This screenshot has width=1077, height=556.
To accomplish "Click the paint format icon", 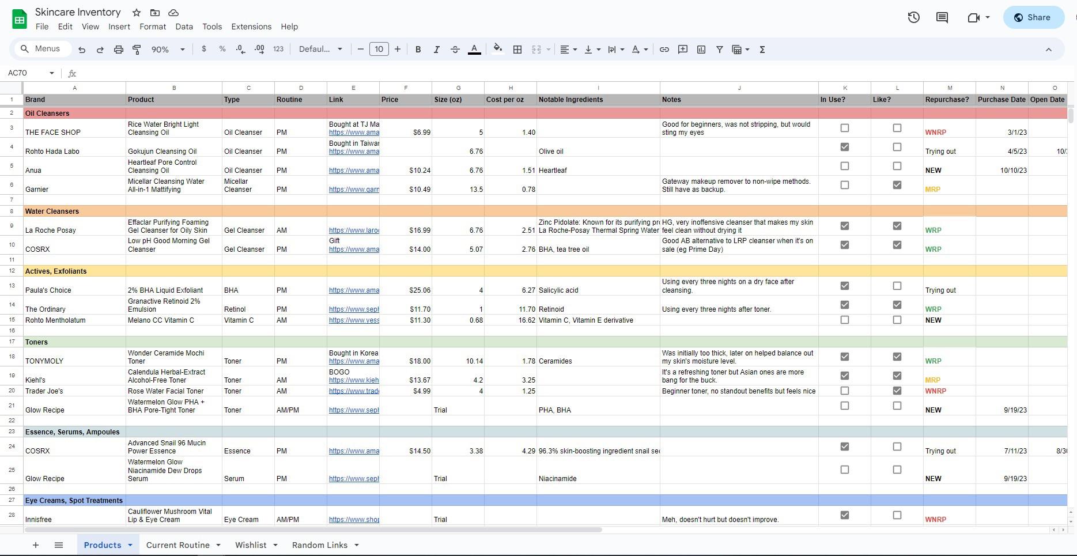I will [x=137, y=50].
